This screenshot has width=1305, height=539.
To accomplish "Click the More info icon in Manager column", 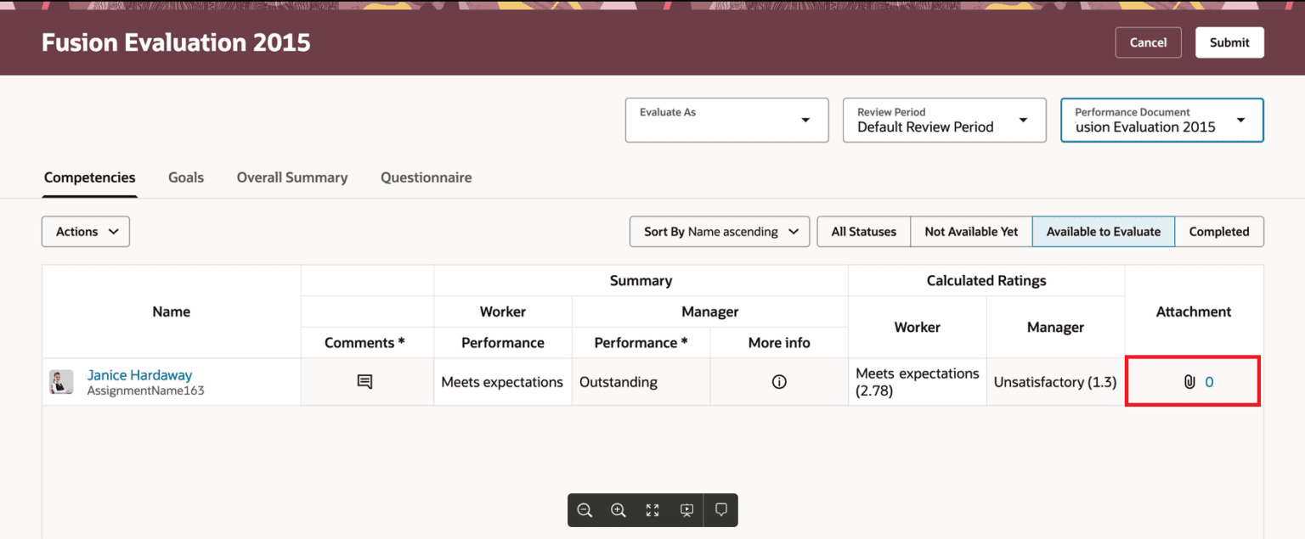I will point(778,382).
